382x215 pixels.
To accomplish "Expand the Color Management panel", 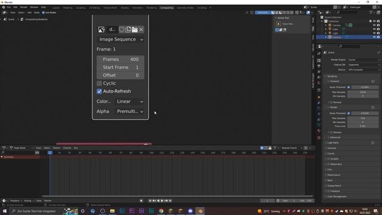I will coord(337,196).
